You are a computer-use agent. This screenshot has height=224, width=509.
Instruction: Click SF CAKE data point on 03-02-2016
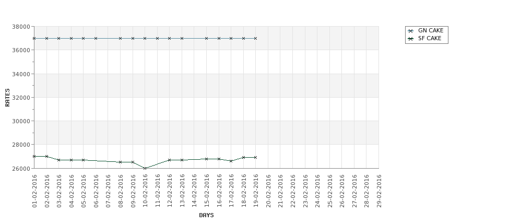59,160
